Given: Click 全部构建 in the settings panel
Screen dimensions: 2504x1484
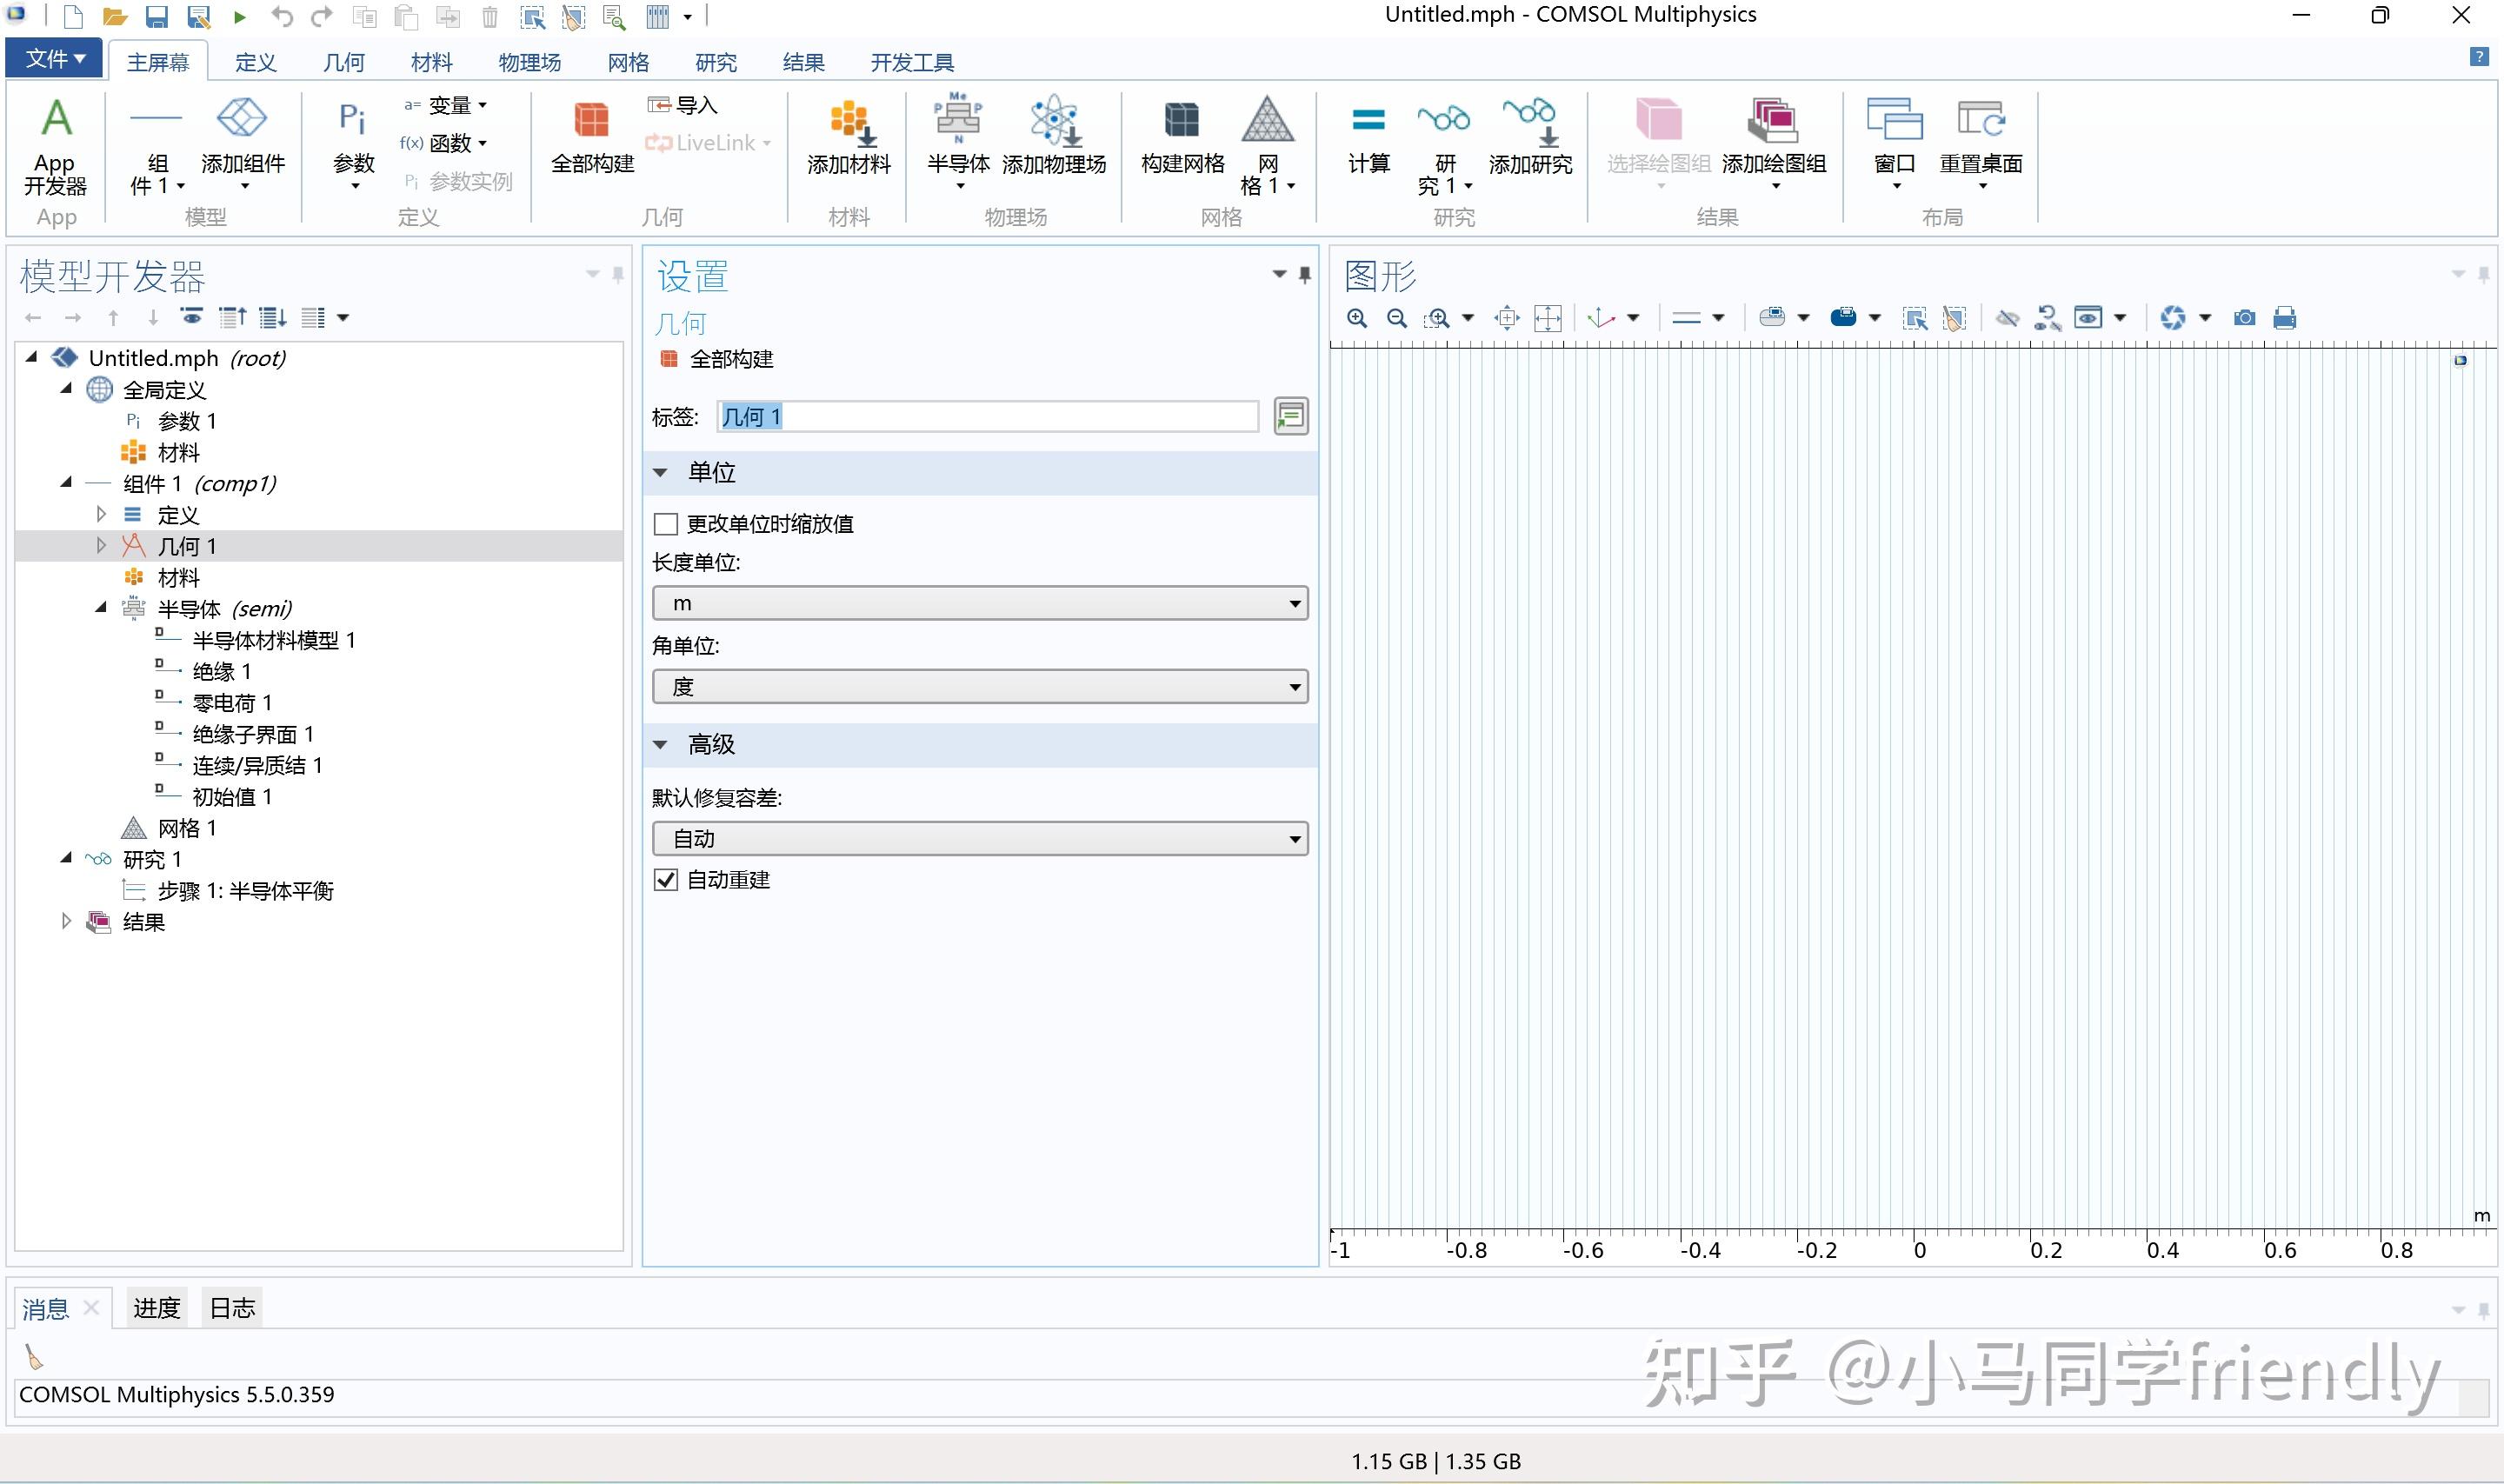Looking at the screenshot, I should 730,359.
